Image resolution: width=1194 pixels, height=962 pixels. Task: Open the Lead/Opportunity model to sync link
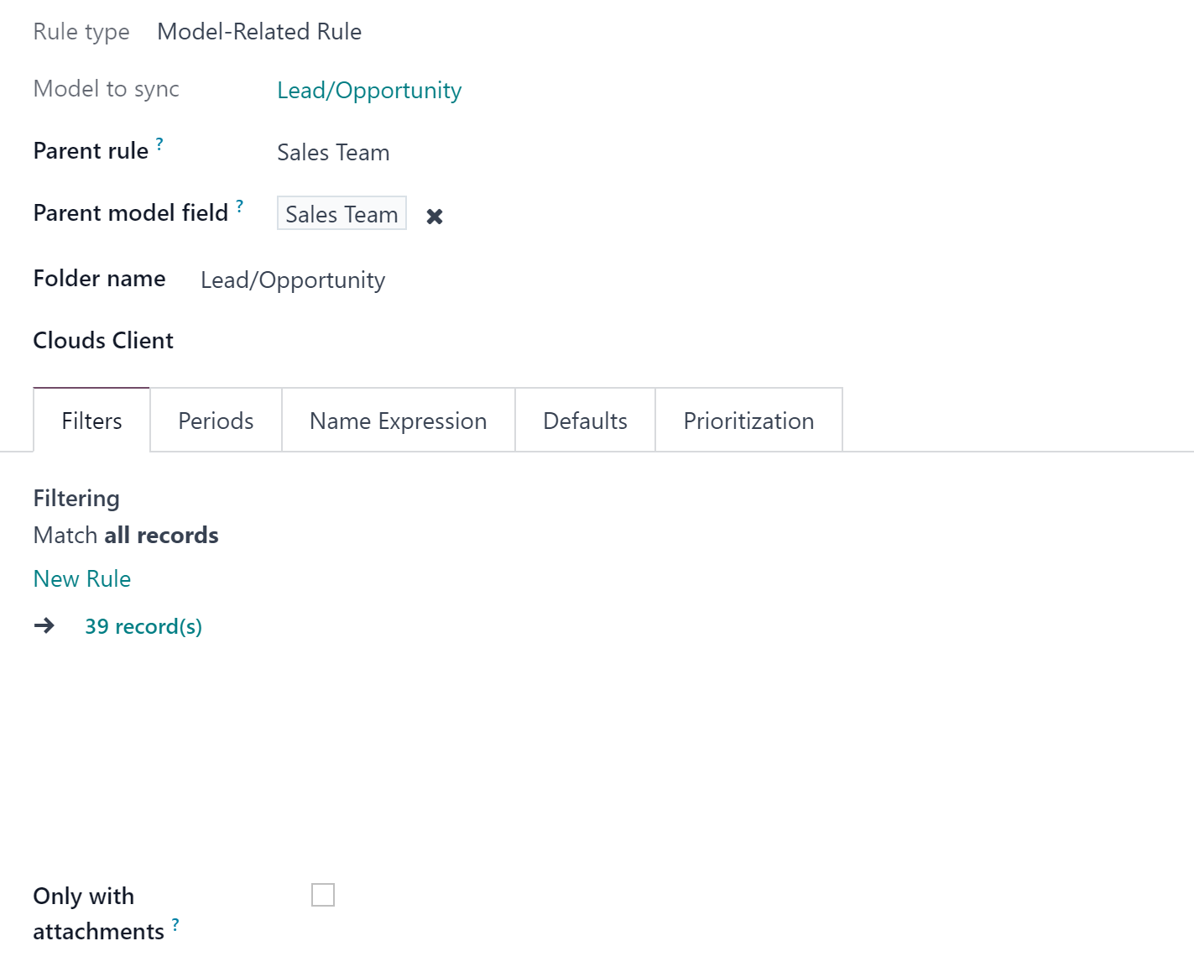(x=369, y=91)
